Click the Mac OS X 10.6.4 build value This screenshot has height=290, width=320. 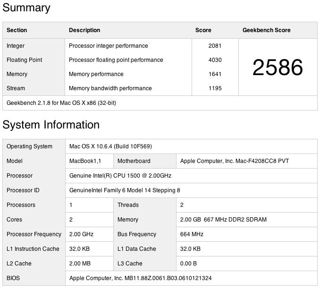(x=110, y=146)
